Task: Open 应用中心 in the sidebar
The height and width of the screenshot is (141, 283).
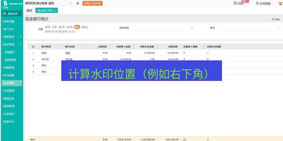Action: tap(9, 122)
